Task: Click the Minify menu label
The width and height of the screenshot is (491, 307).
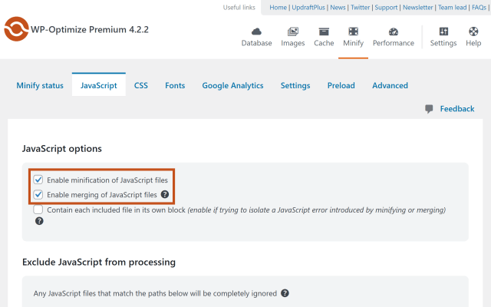Action: coord(353,43)
